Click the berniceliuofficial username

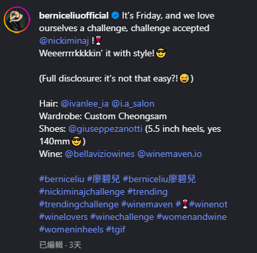(x=74, y=16)
